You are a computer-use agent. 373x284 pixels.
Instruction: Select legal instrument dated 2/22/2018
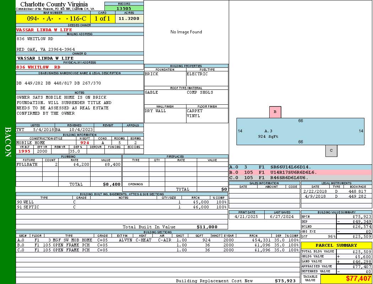coord(336,191)
